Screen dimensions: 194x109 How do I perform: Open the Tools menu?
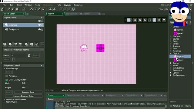(x=38, y=5)
